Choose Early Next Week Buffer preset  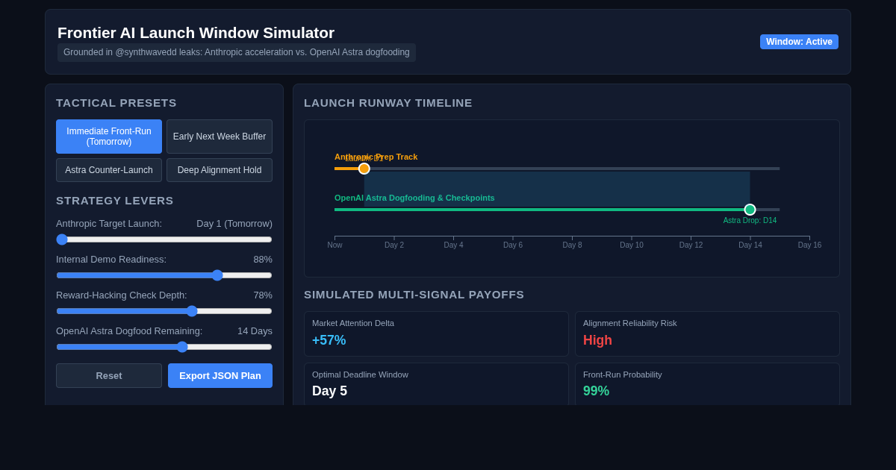pyautogui.click(x=220, y=137)
